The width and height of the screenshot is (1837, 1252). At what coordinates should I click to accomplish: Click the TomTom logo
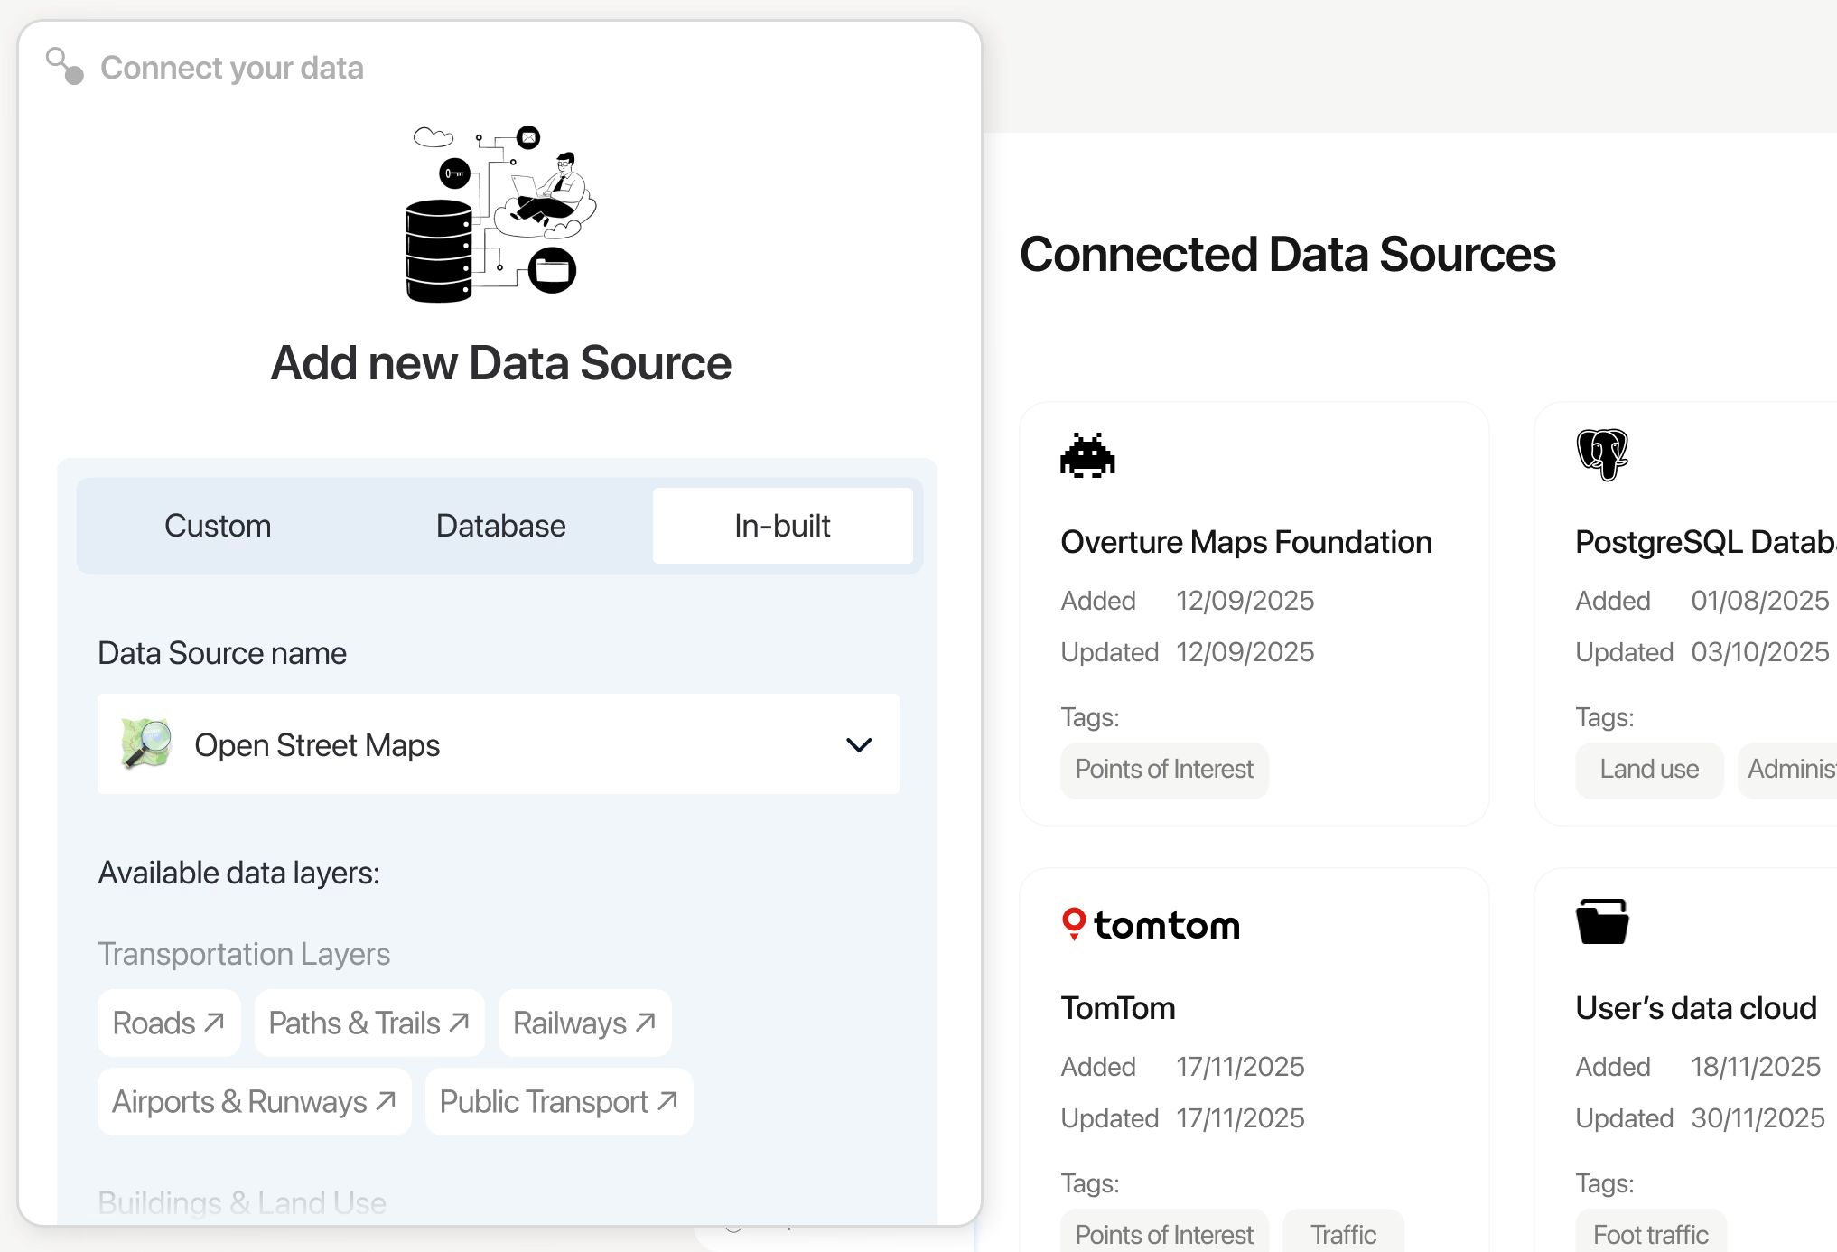pos(1151,924)
